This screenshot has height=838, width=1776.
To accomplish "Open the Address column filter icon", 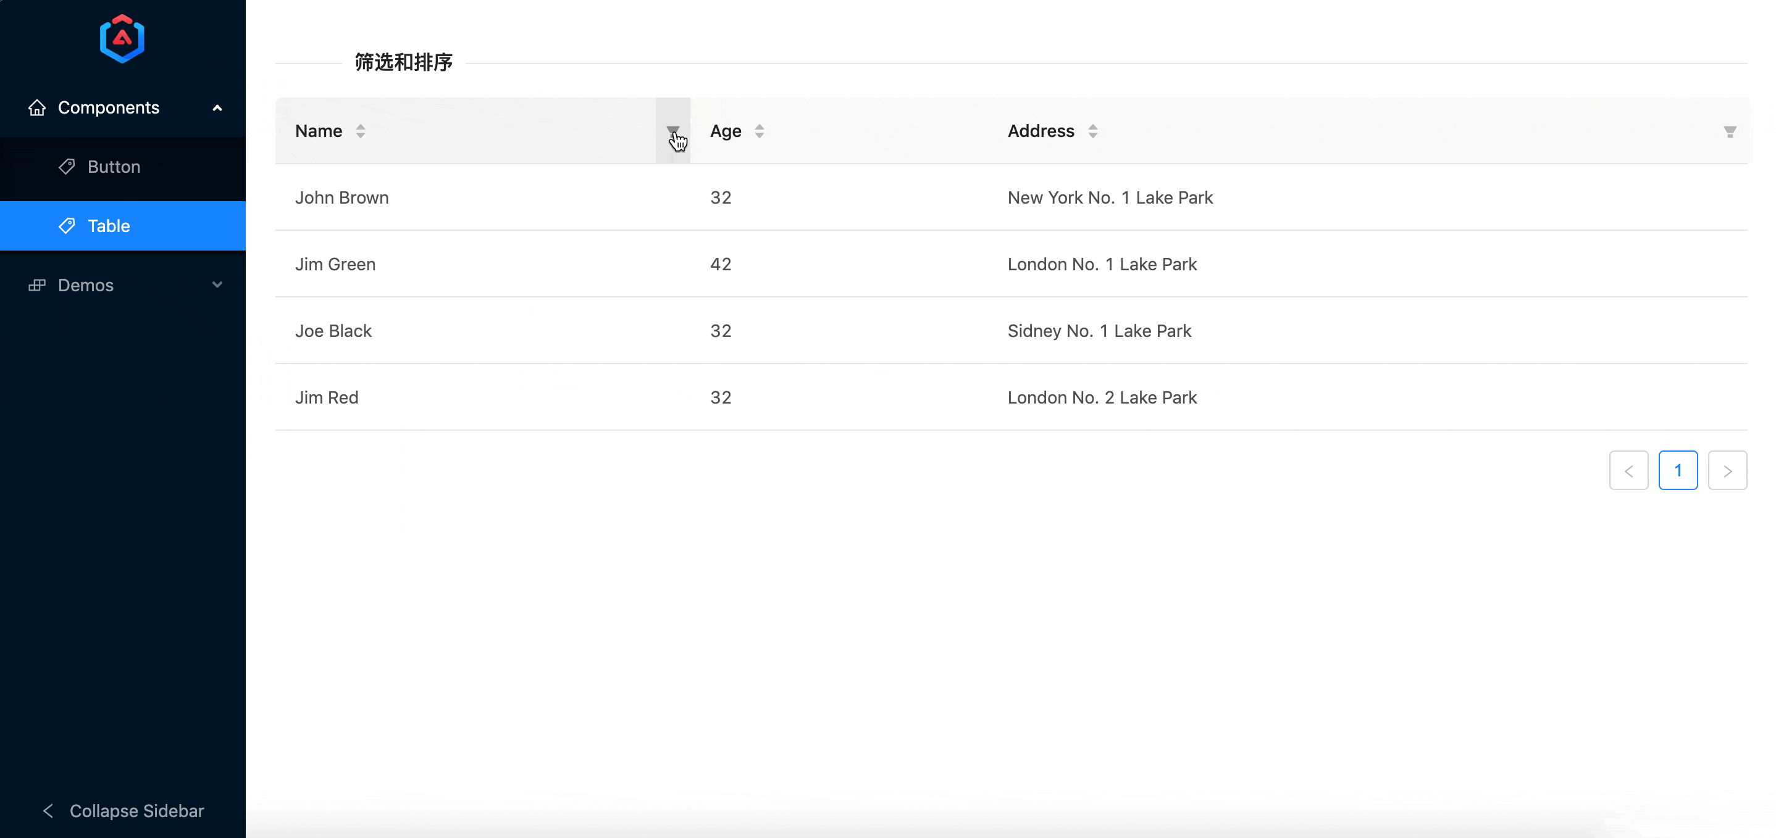I will point(1729,131).
